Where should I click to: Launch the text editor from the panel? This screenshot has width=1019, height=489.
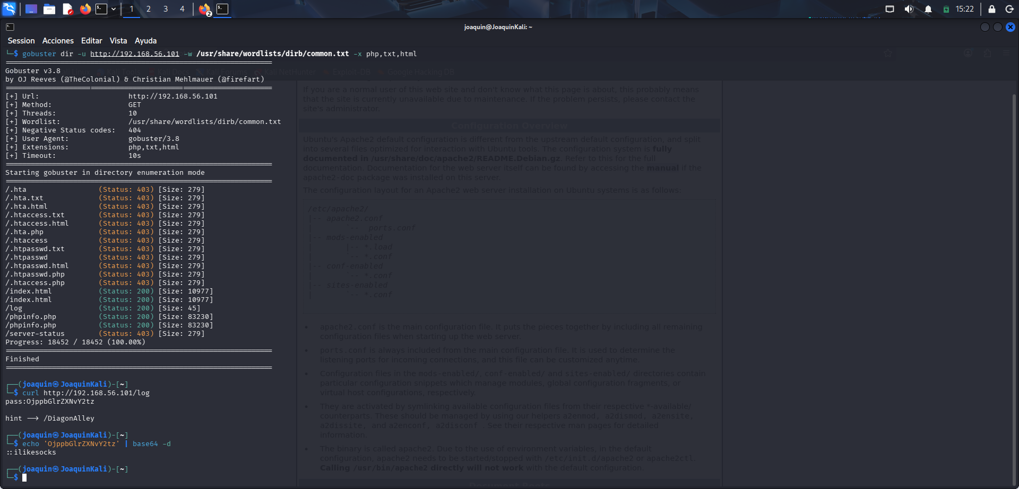tap(67, 9)
